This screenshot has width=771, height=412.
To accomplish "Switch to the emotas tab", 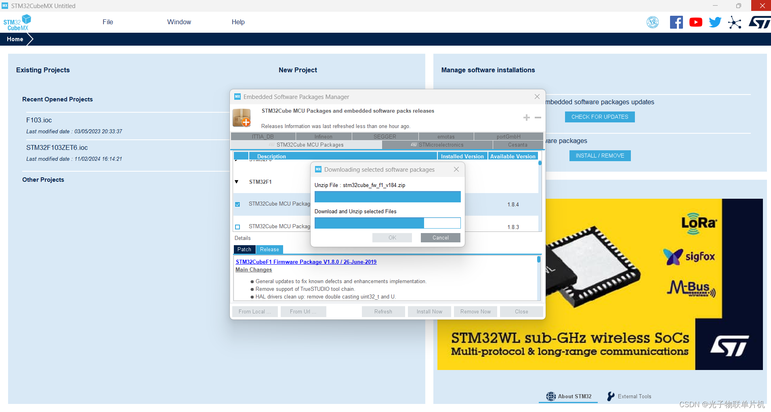I will click(x=446, y=137).
